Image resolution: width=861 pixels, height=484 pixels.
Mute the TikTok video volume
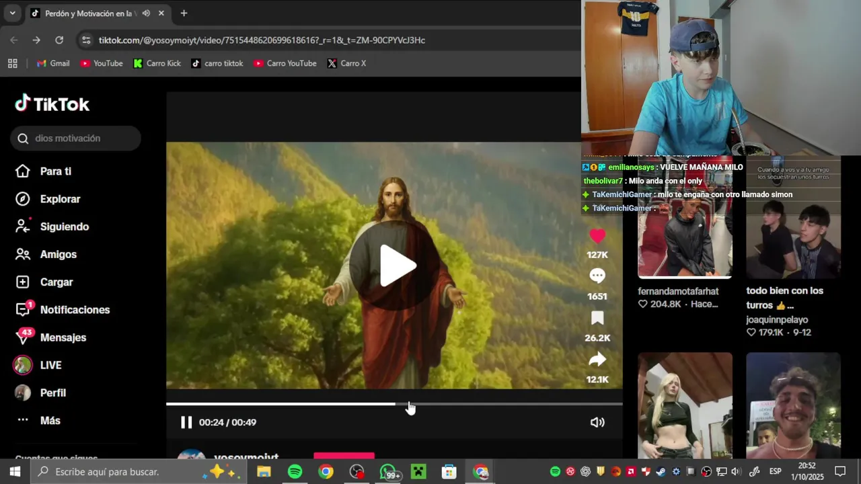[x=597, y=422]
